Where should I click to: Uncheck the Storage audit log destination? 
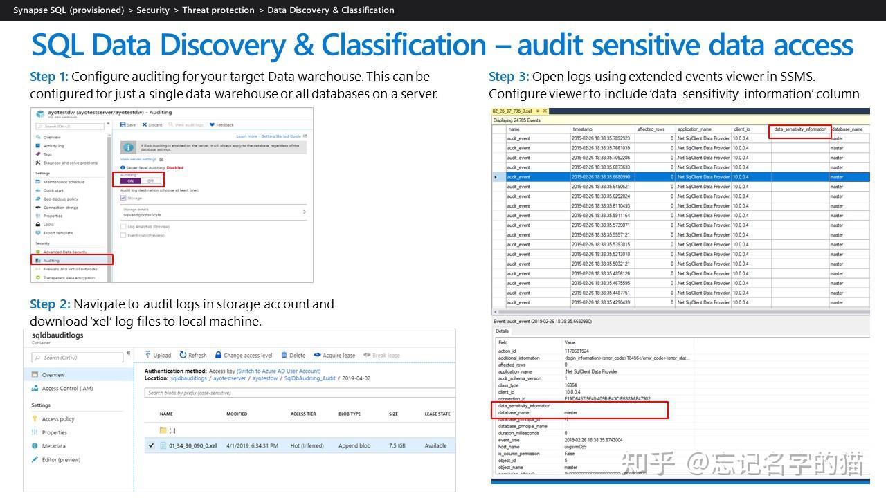[x=125, y=198]
